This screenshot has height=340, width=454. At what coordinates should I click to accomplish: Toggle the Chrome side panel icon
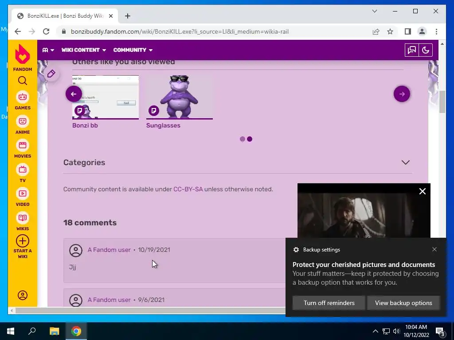pyautogui.click(x=408, y=31)
